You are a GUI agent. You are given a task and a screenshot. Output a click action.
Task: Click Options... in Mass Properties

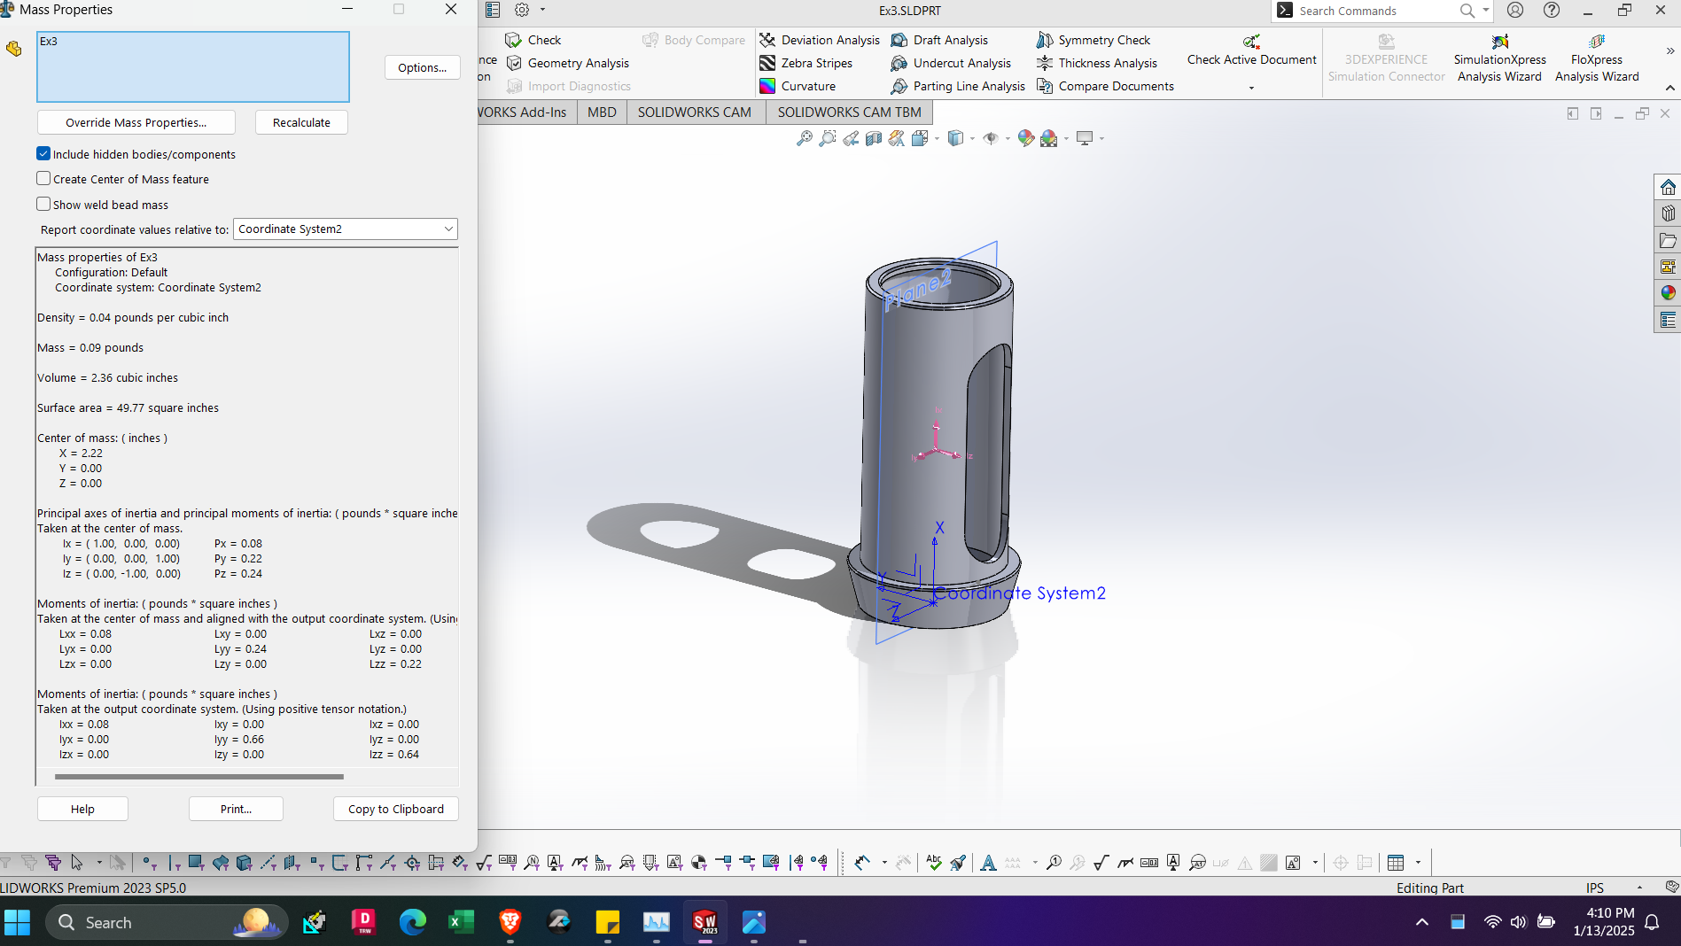coord(422,67)
